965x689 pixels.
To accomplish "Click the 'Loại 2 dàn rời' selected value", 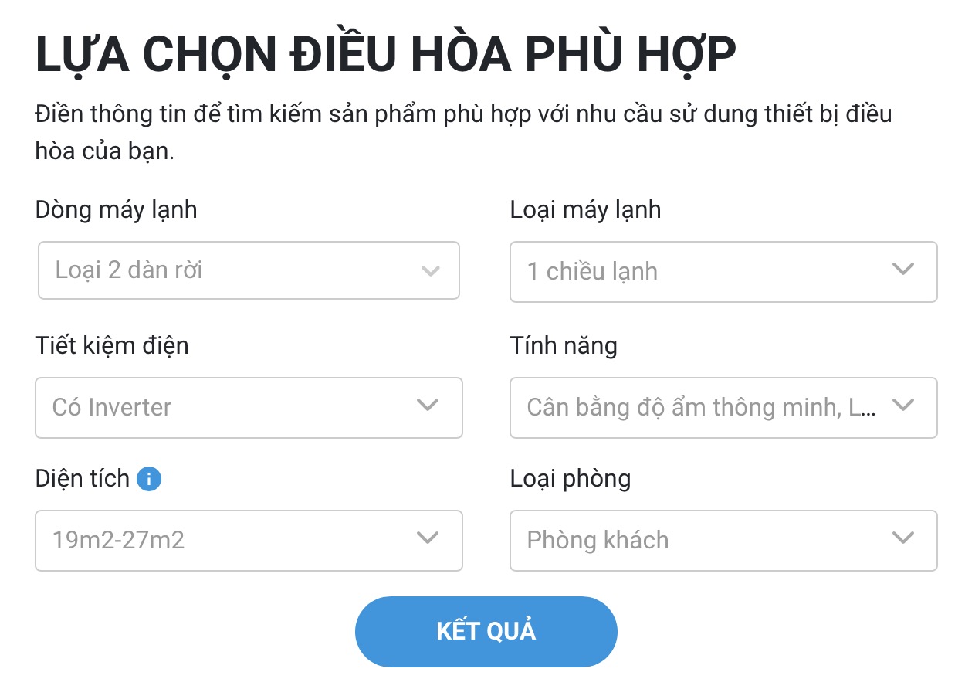I will pyautogui.click(x=129, y=270).
